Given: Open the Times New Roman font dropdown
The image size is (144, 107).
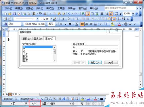Looking at the screenshot, I should coord(46,24).
